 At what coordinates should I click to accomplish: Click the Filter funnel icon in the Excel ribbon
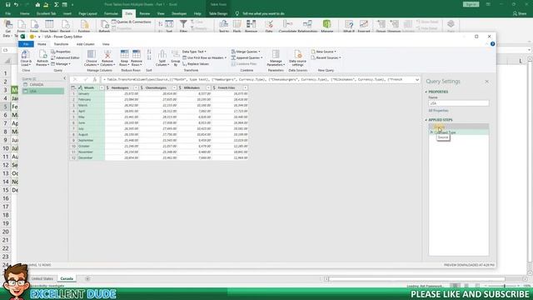pyautogui.click(x=183, y=24)
